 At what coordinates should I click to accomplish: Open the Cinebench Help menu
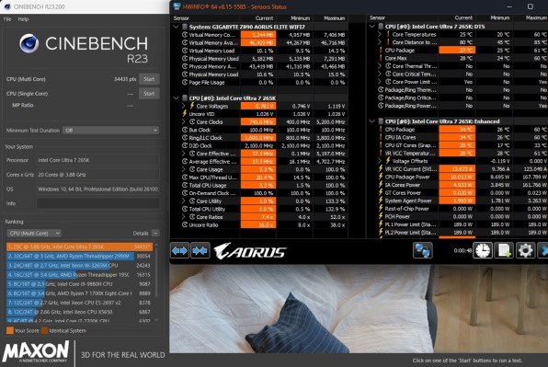(23, 19)
